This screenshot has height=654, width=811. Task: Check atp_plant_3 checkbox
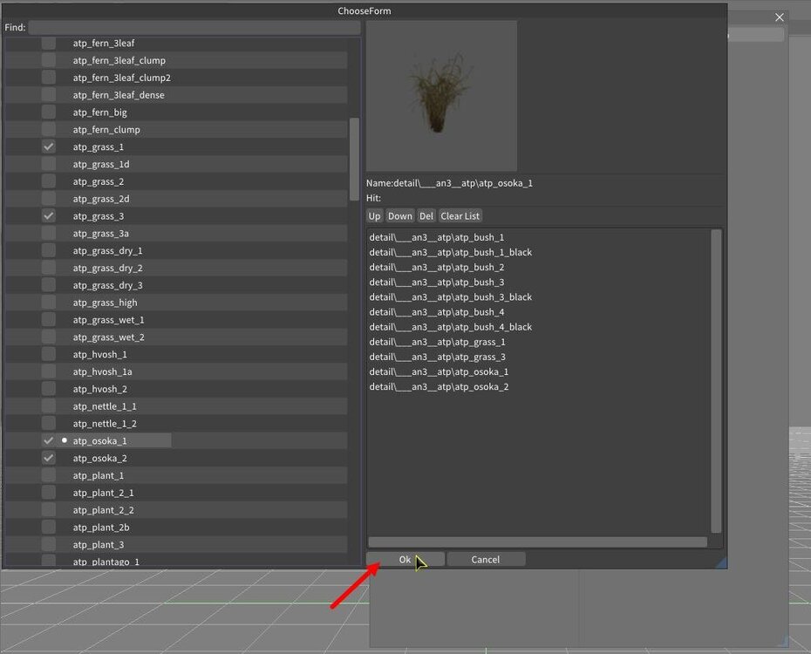[x=49, y=544]
